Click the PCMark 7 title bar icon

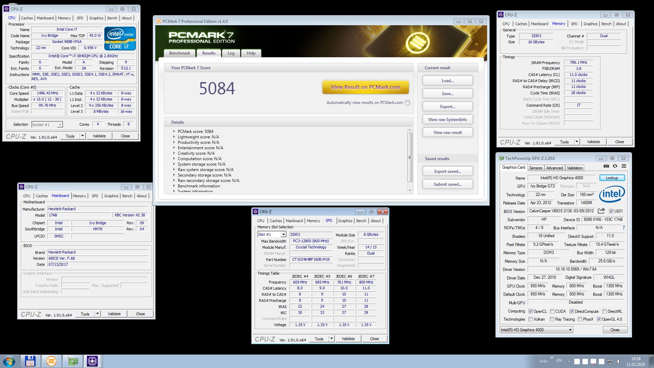(x=159, y=21)
